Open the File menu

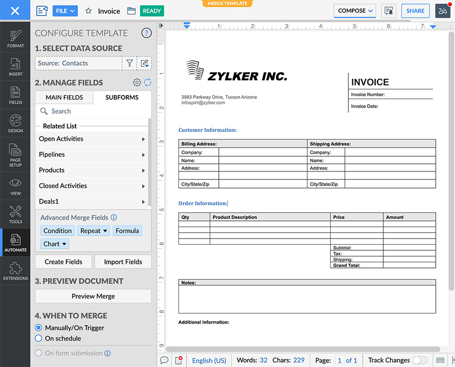(x=64, y=11)
